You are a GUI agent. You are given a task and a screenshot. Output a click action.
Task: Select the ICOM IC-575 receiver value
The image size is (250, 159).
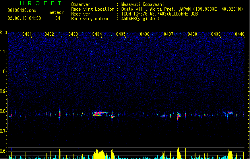(159, 14)
